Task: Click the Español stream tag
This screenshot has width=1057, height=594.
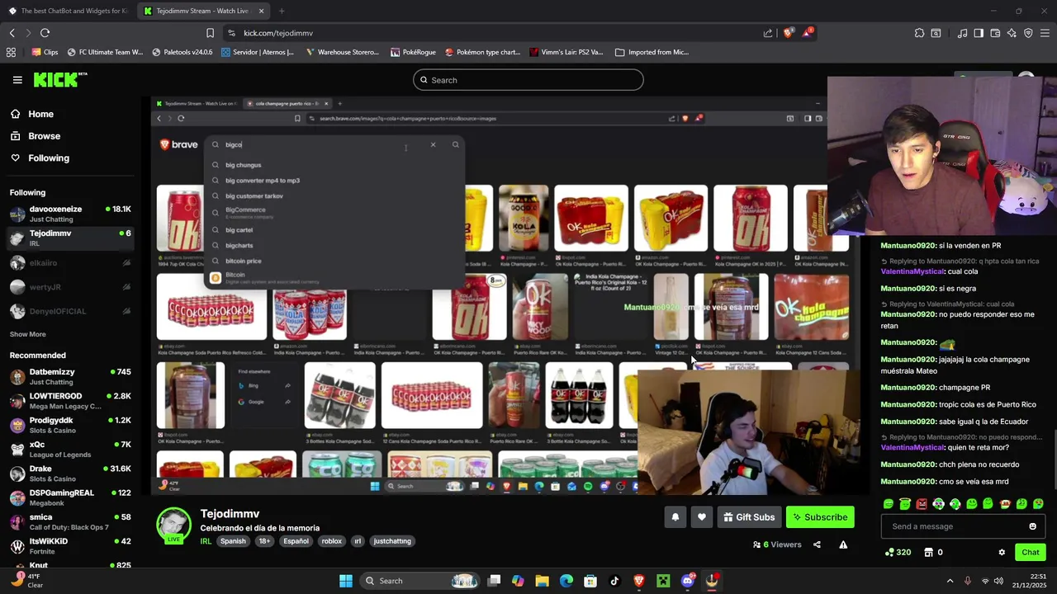Action: (x=296, y=541)
